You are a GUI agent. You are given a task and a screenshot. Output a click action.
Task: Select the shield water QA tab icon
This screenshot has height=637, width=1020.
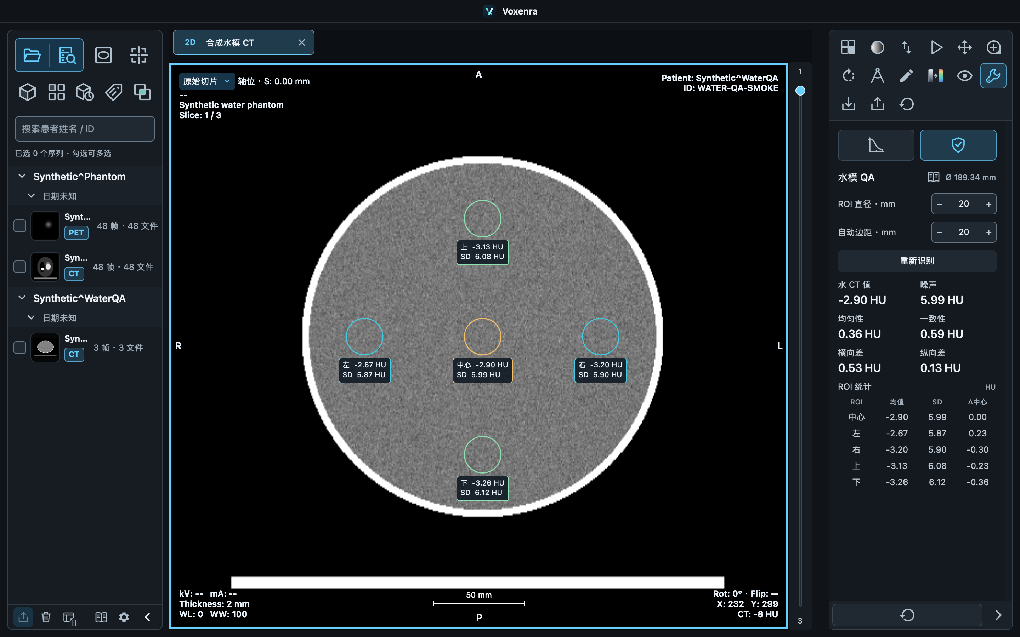coord(958,145)
